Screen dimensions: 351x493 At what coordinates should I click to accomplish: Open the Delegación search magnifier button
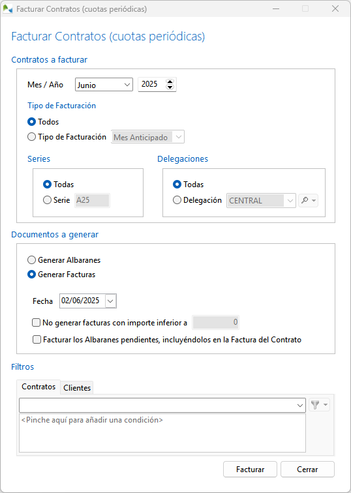click(x=308, y=200)
